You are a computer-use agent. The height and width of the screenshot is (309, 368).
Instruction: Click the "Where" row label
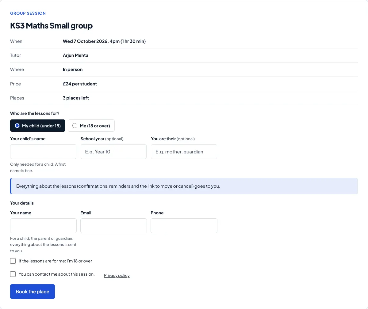17,70
